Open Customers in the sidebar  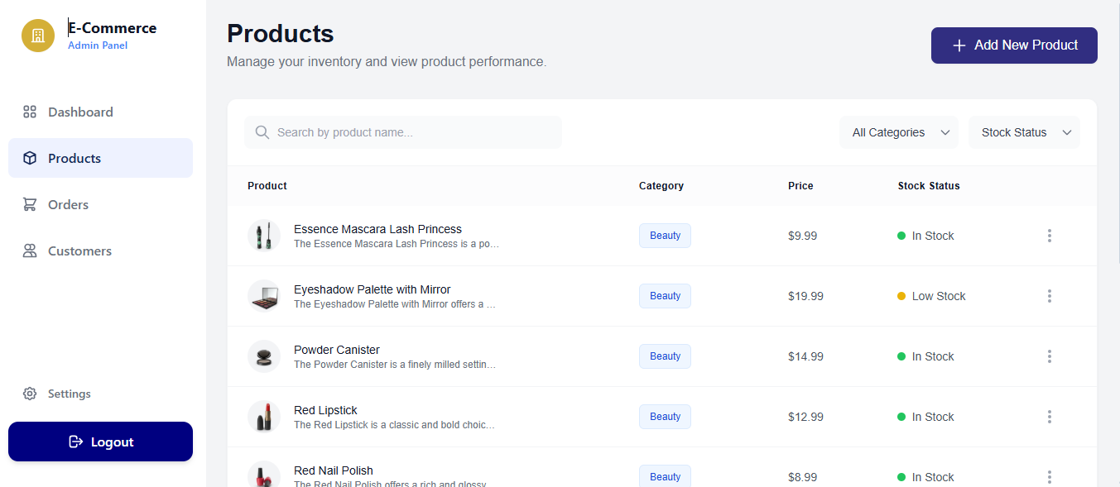(x=100, y=251)
